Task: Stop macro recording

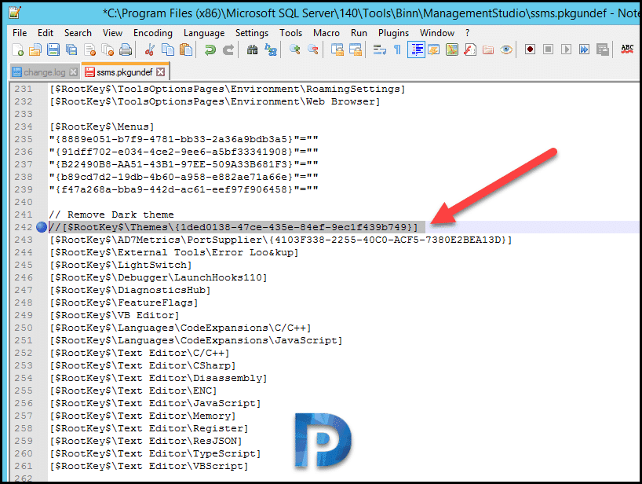Action: (x=549, y=49)
